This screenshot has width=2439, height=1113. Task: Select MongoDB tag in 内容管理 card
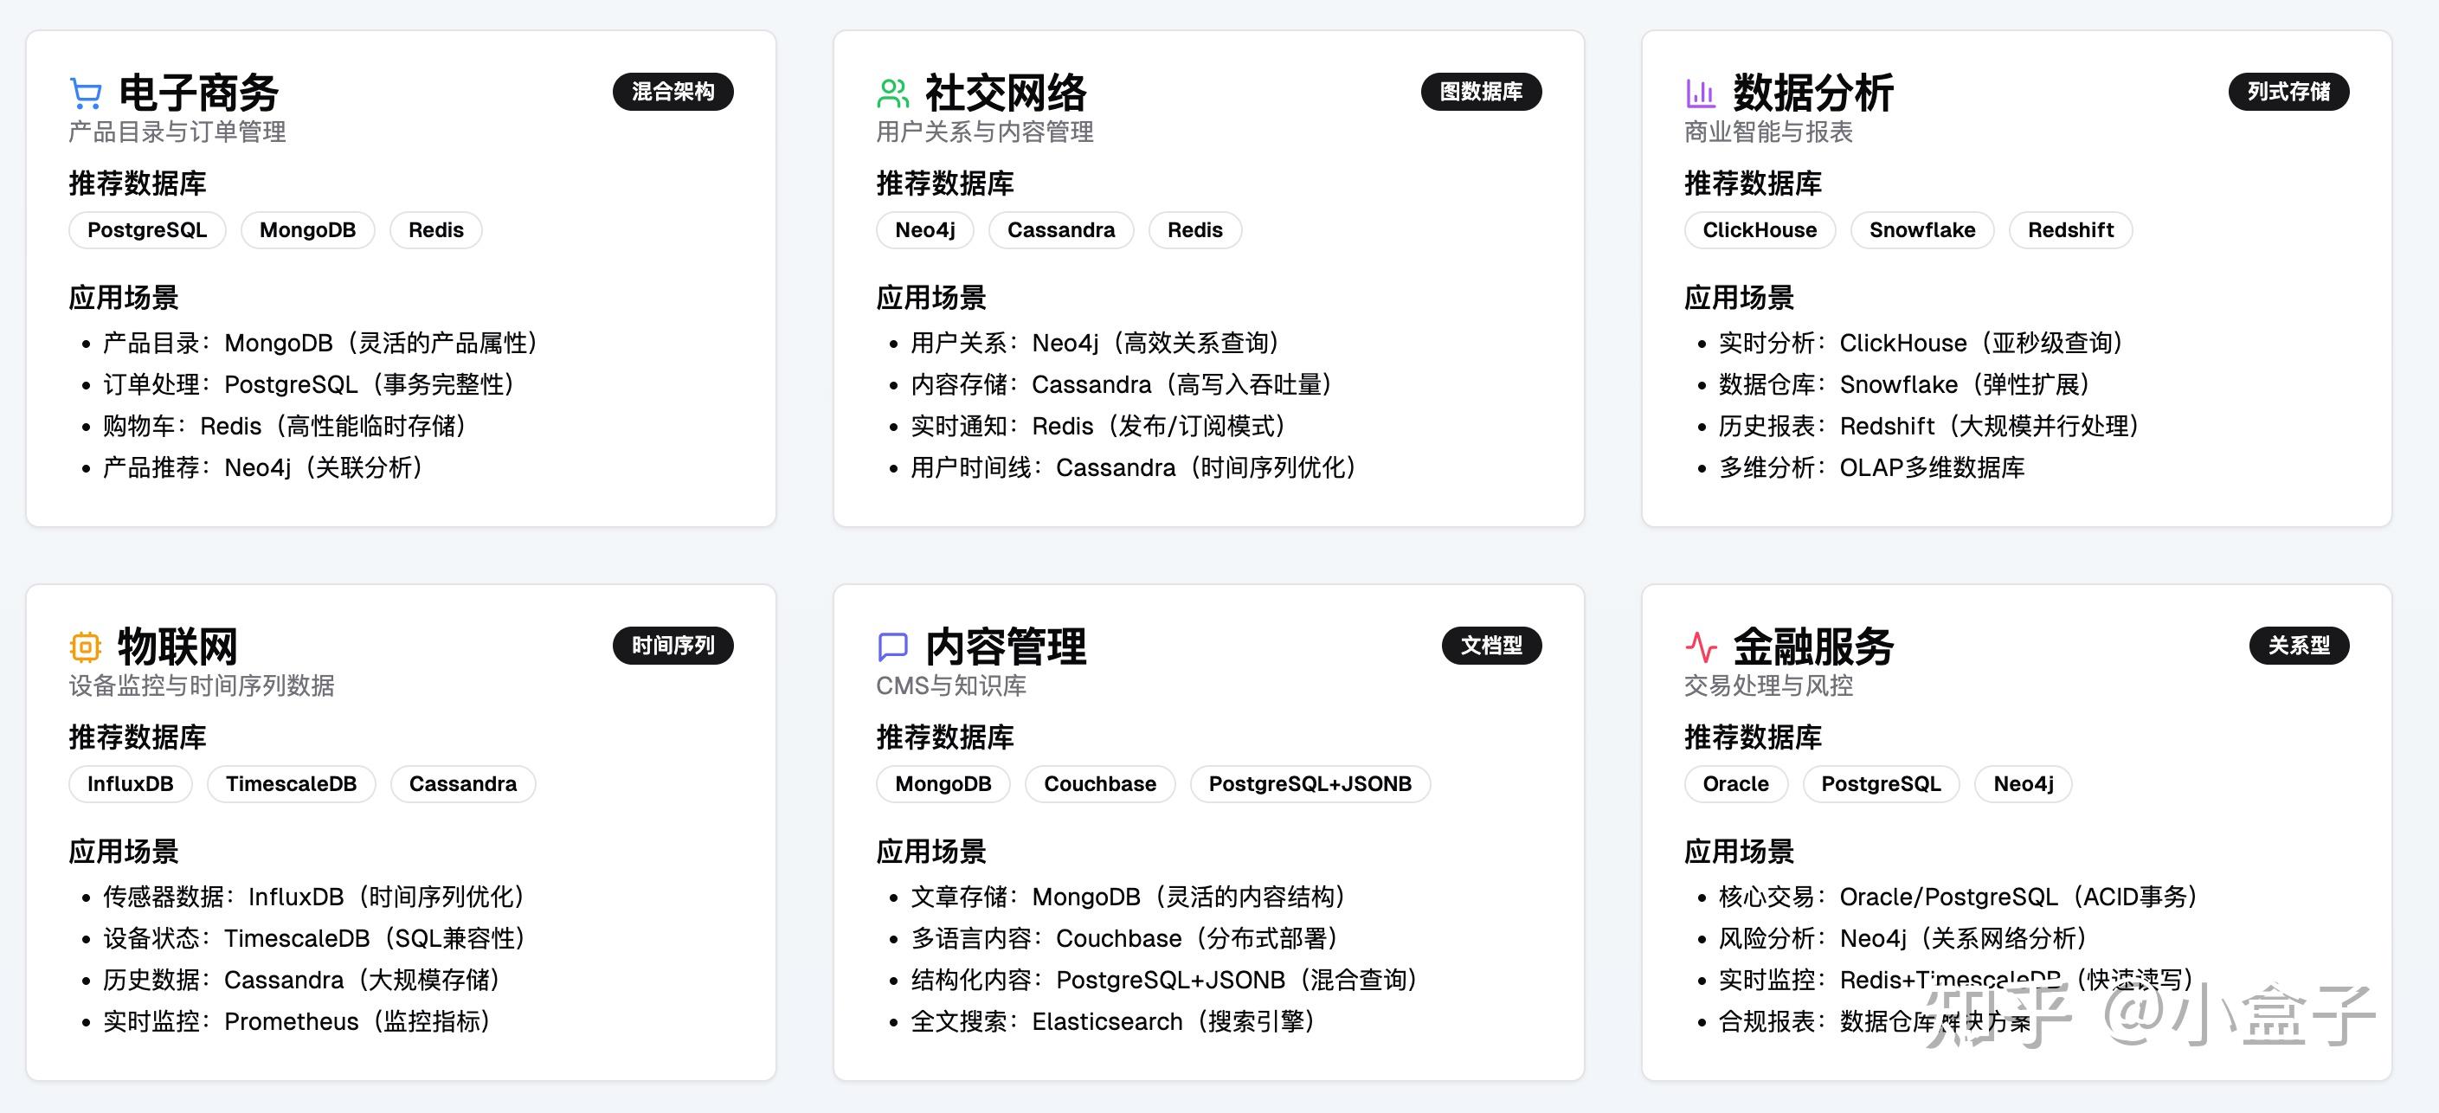tap(943, 783)
